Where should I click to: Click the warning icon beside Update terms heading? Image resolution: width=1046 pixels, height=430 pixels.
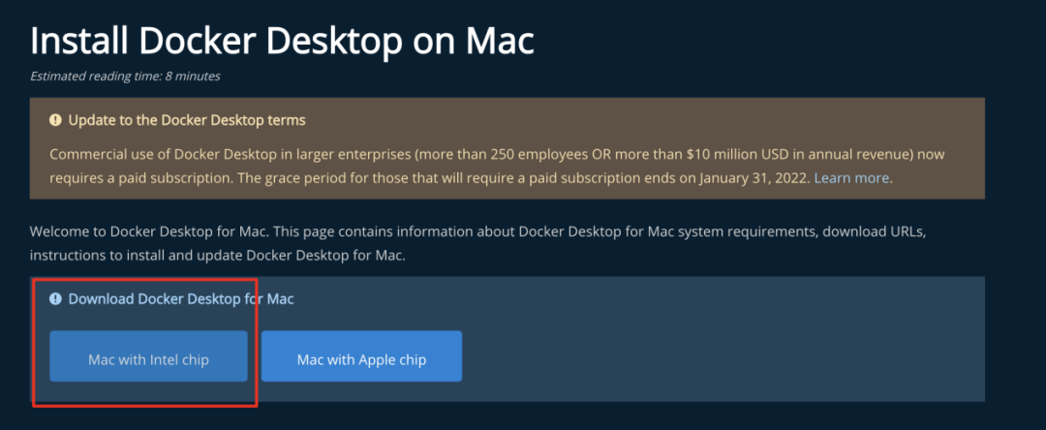point(55,121)
